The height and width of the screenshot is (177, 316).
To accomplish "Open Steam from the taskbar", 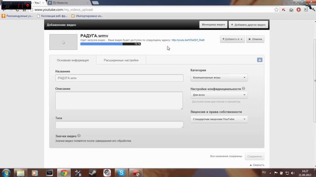I will click(x=92, y=173).
